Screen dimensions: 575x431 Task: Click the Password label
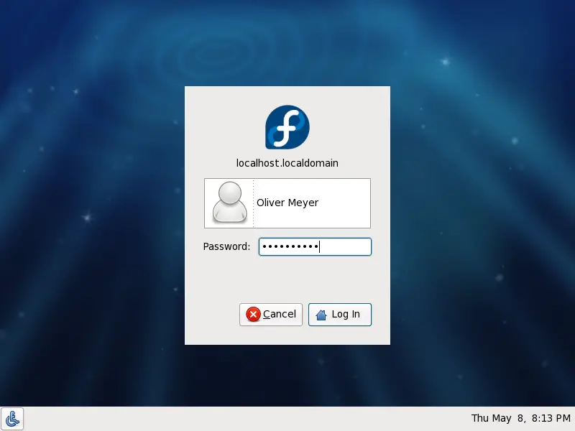point(226,246)
